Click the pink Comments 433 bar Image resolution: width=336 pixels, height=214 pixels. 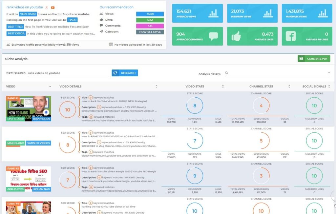click(150, 26)
